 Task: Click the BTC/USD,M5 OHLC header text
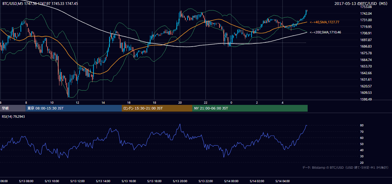point(40,3)
